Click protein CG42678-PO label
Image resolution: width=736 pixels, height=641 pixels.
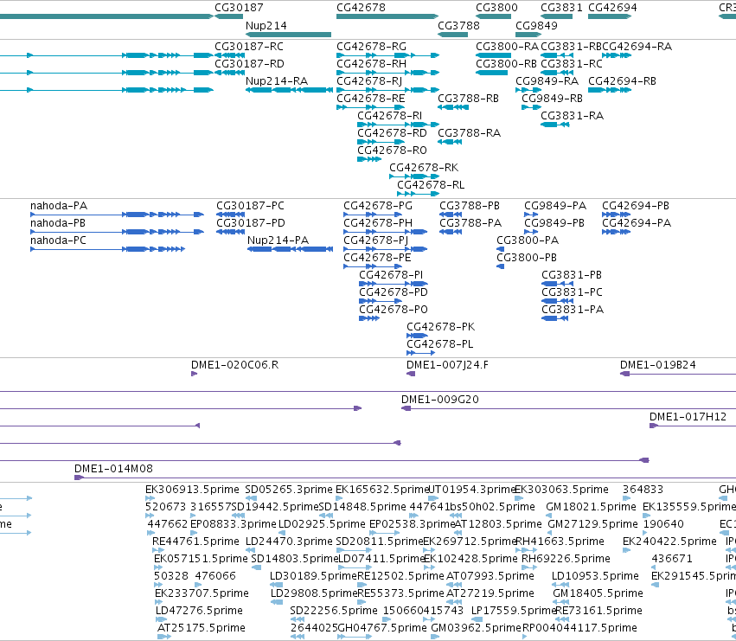pyautogui.click(x=394, y=310)
